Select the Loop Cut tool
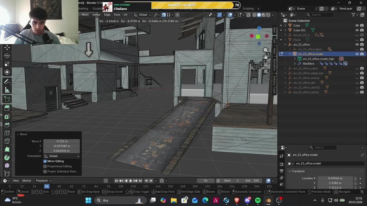Viewport: 367px width, 206px height. [x=7, y=133]
